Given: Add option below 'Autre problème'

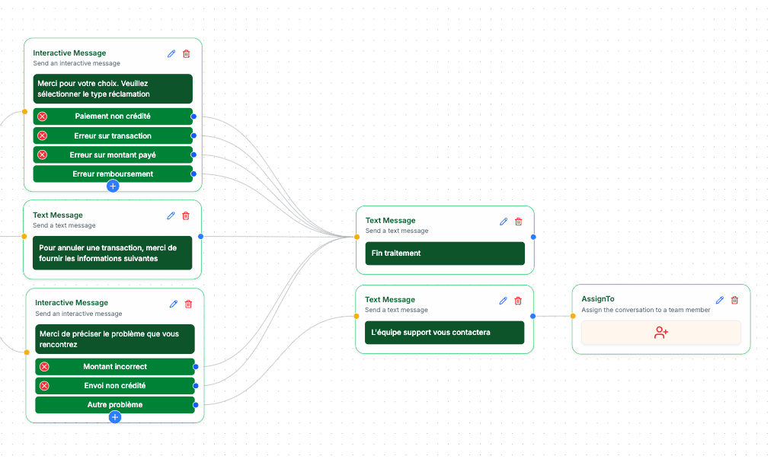Looking at the screenshot, I should tap(115, 417).
